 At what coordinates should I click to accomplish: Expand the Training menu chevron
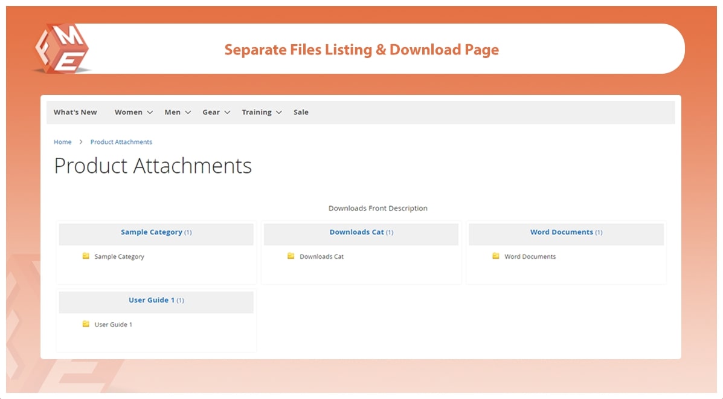click(x=278, y=112)
